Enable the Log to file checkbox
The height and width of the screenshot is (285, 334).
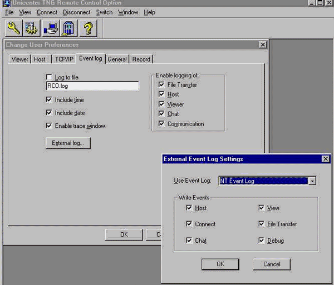click(x=50, y=77)
